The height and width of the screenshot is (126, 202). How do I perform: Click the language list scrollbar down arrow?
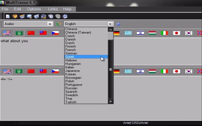110,101
